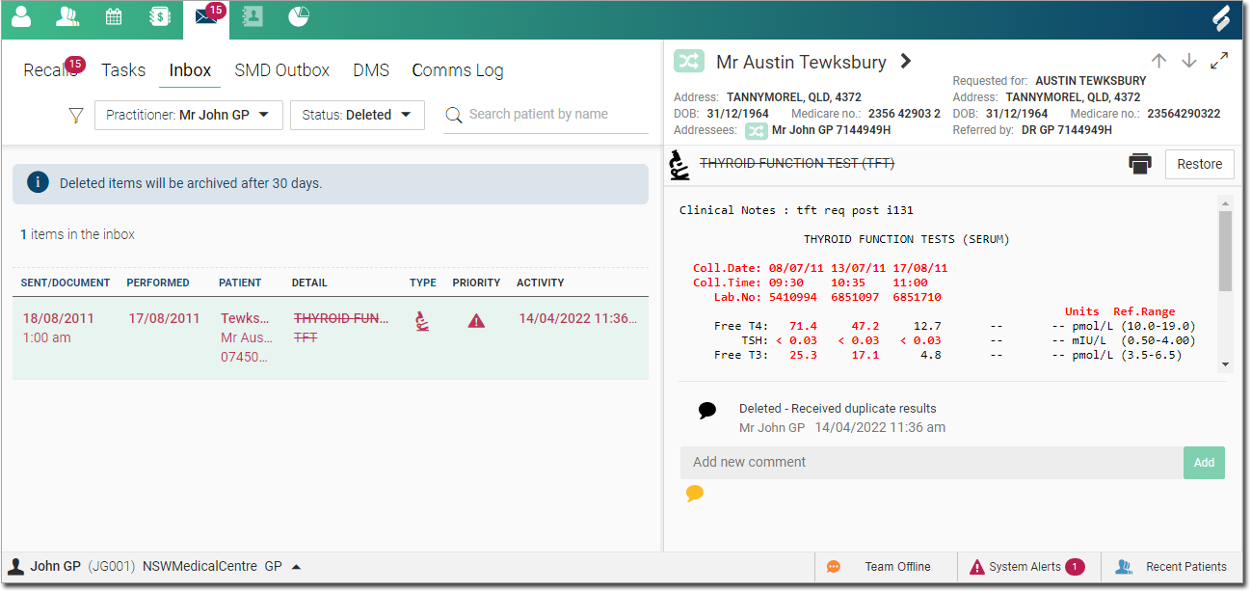Open the contacts address book icon

(x=253, y=16)
